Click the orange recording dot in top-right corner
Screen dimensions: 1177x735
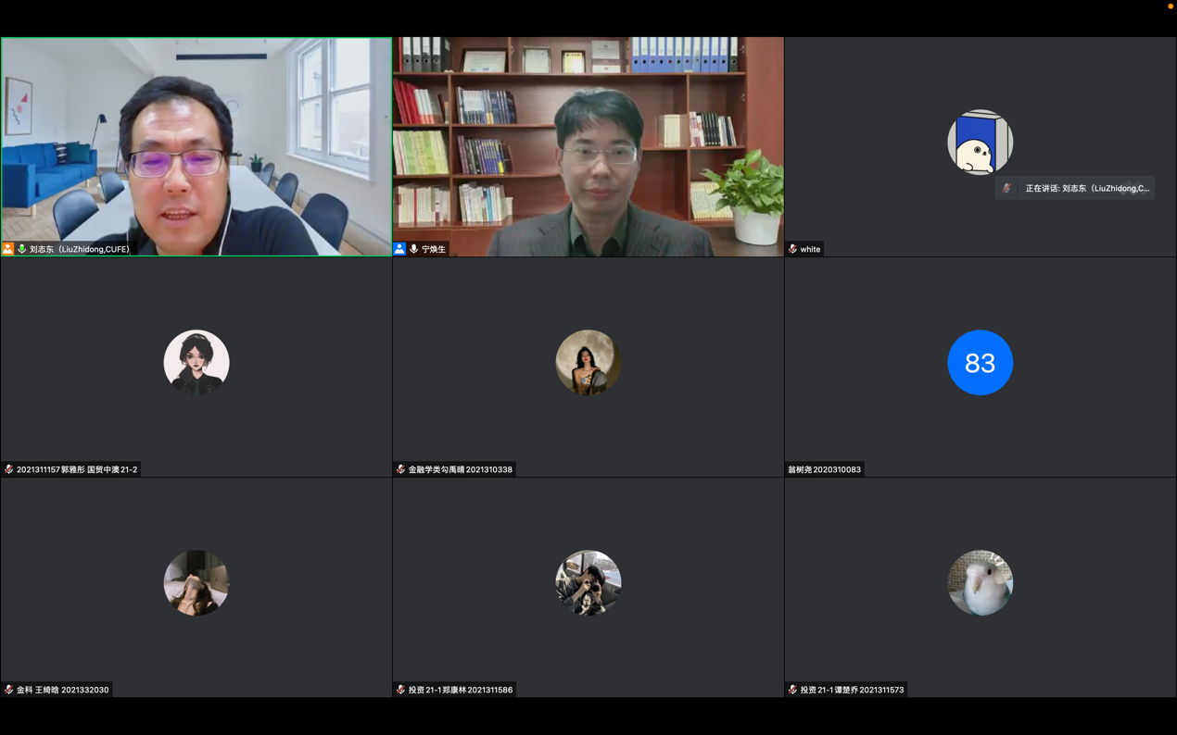(1170, 6)
